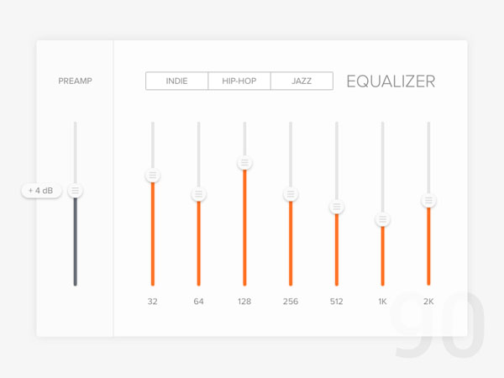Click the PREAMP slider handle

[76, 191]
